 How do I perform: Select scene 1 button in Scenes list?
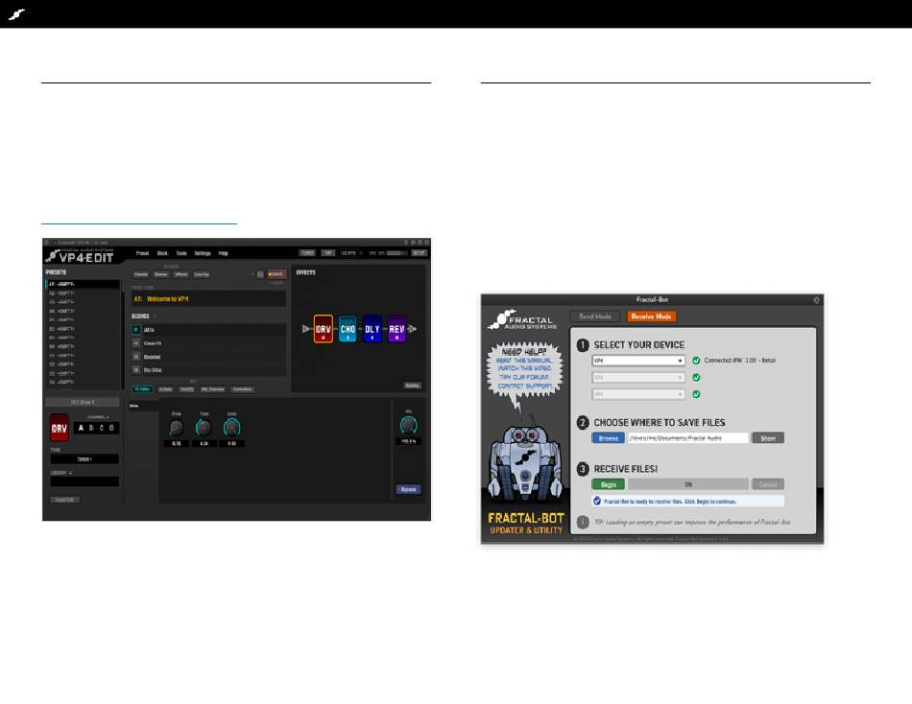coord(136,330)
